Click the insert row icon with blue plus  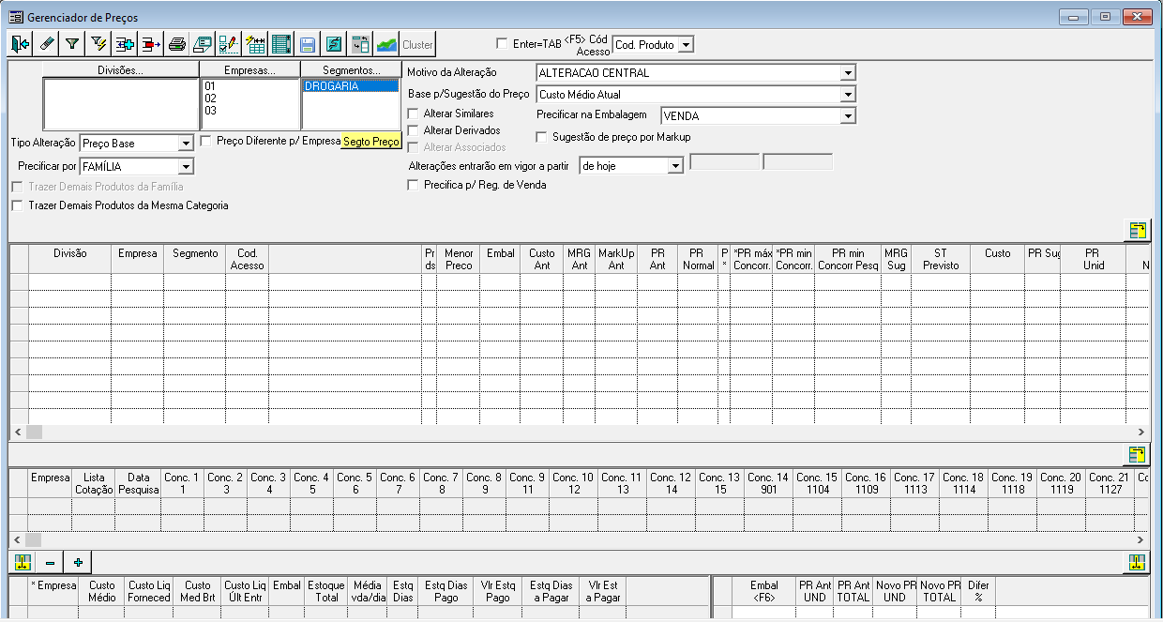[x=124, y=44]
